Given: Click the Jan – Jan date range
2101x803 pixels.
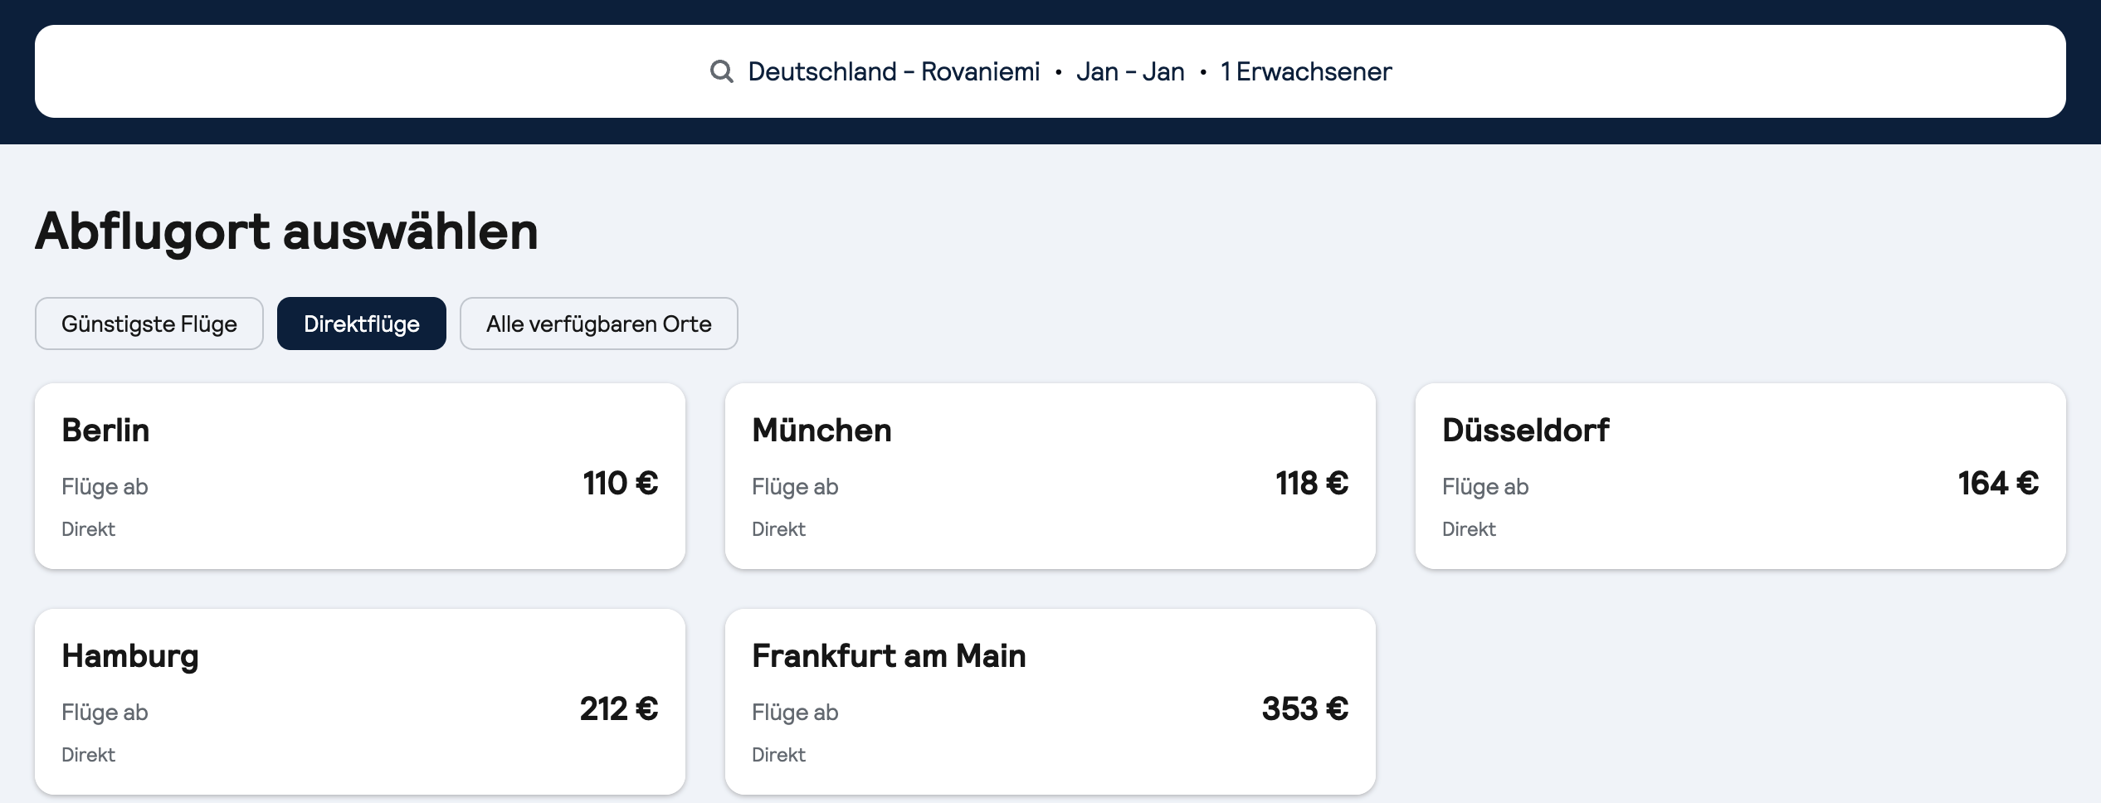Looking at the screenshot, I should click(1129, 72).
